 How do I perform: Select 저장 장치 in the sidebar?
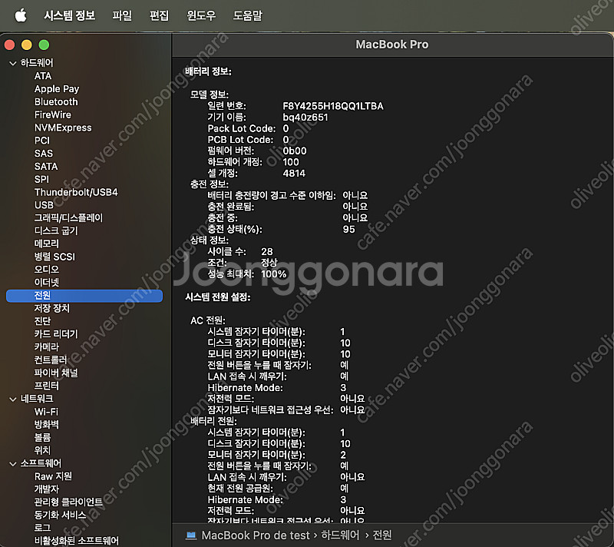click(x=51, y=308)
